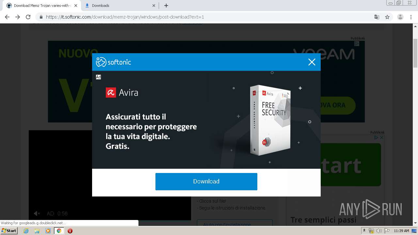Viewport: 418px width, 235px height.
Task: Open the Windows Start button
Action: click(9, 230)
